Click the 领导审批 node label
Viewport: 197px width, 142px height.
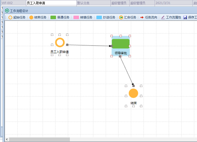[121, 53]
